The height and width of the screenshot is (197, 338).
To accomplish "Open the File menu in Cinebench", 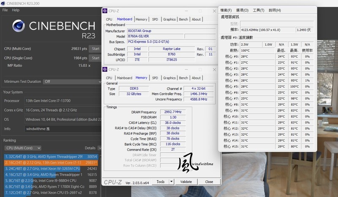I will pos(5,10).
